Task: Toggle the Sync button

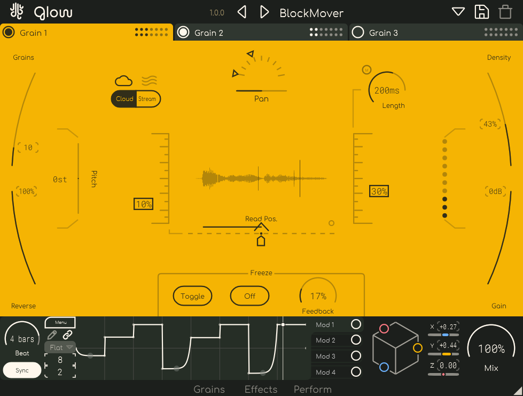Action: tap(22, 370)
